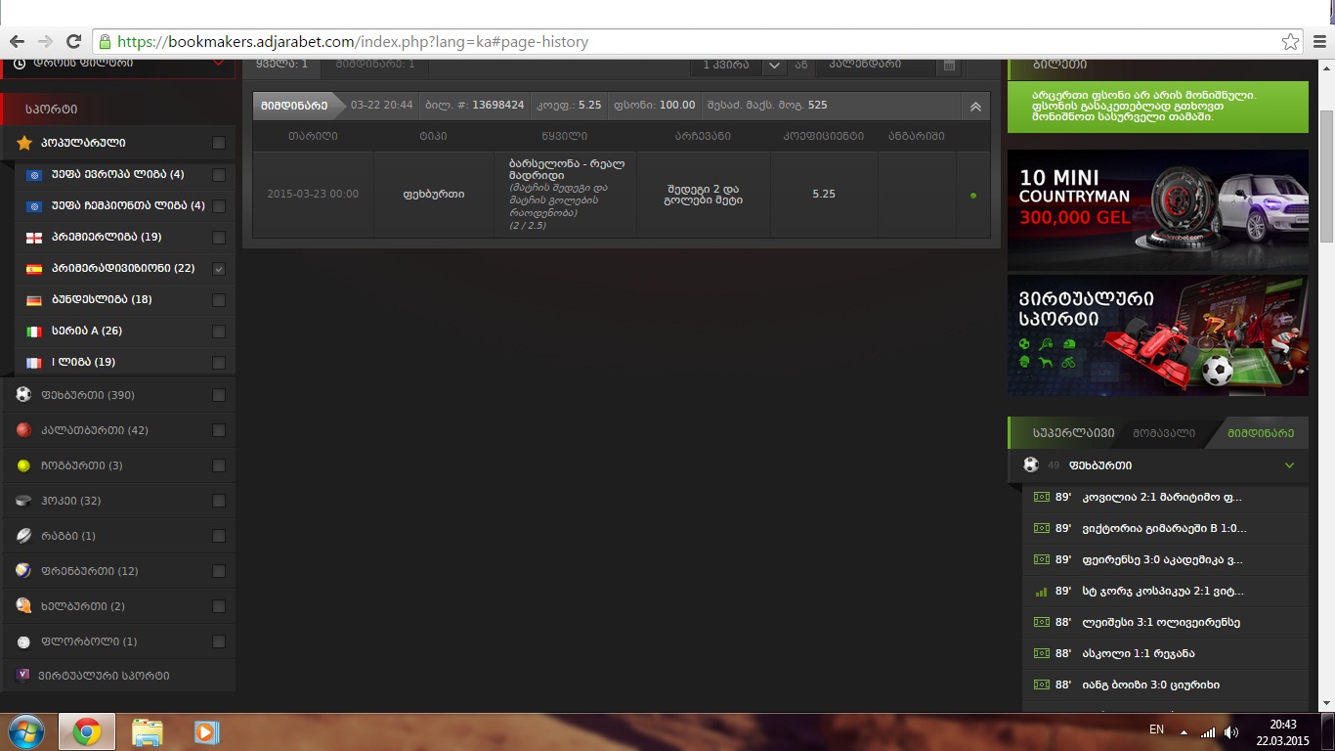
Task: Open the სპორტი section header
Action: click(x=118, y=109)
